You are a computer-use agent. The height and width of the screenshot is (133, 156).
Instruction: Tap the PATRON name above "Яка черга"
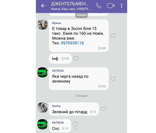(58, 71)
